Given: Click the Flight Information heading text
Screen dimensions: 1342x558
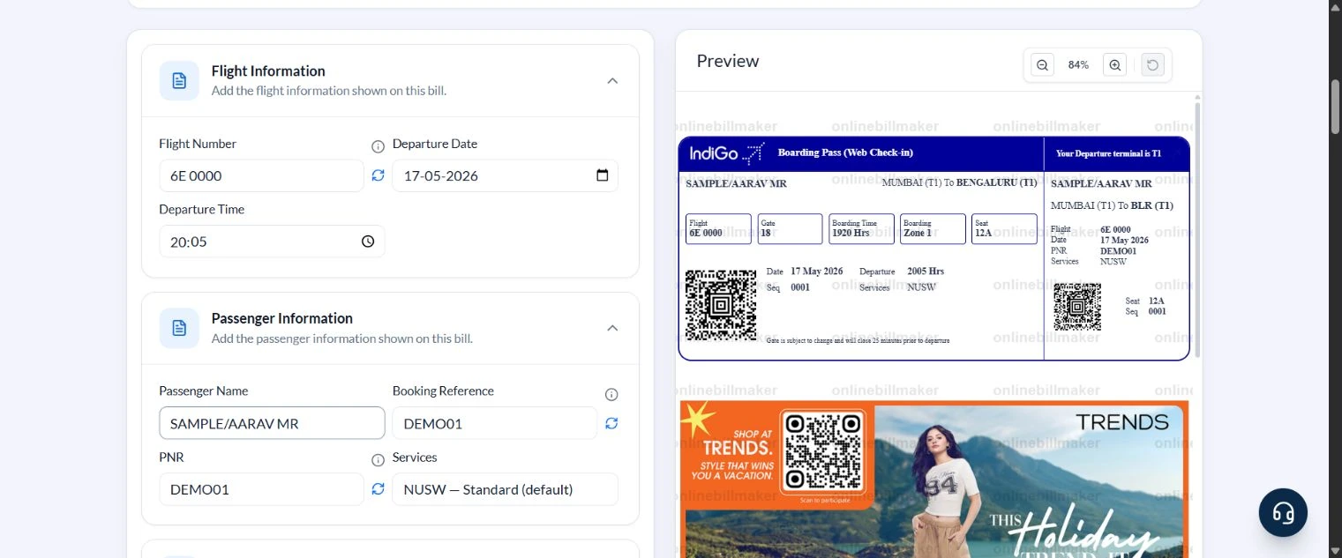Looking at the screenshot, I should coord(268,71).
